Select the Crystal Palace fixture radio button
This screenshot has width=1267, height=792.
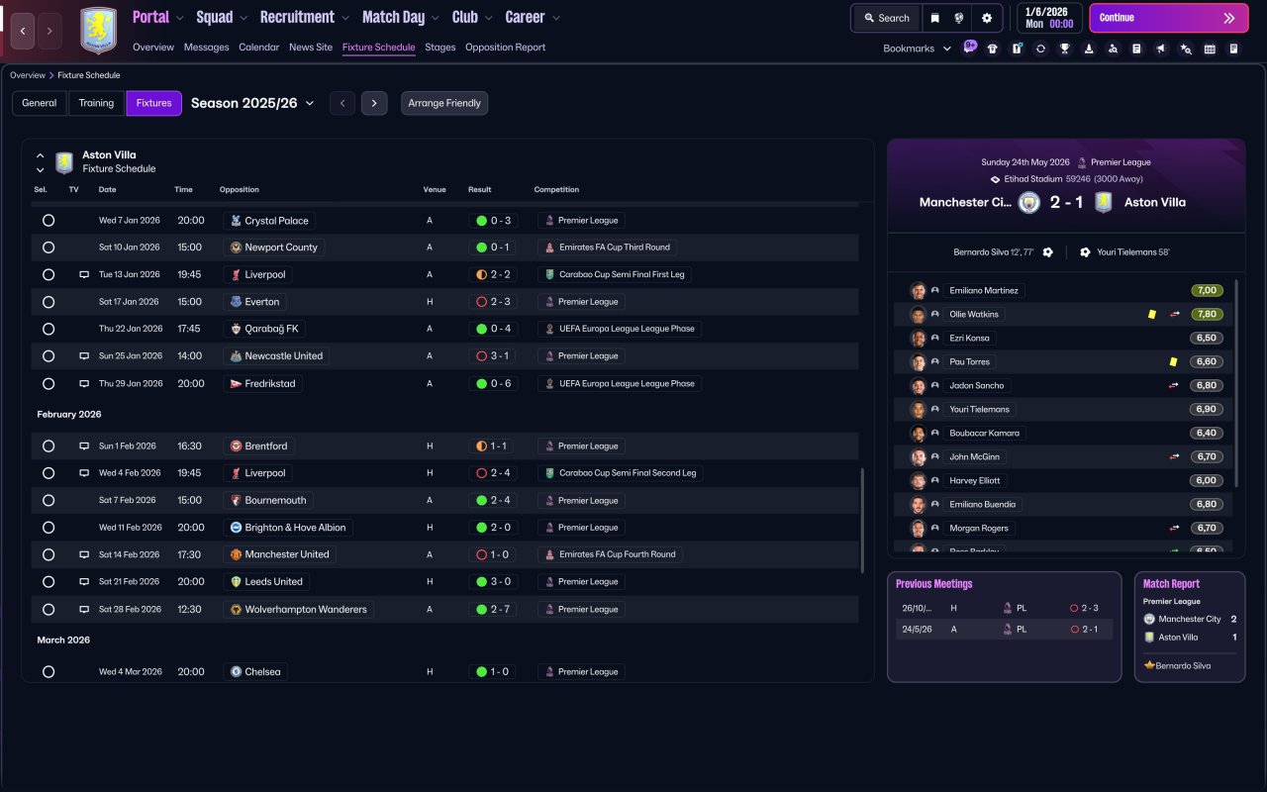(49, 221)
